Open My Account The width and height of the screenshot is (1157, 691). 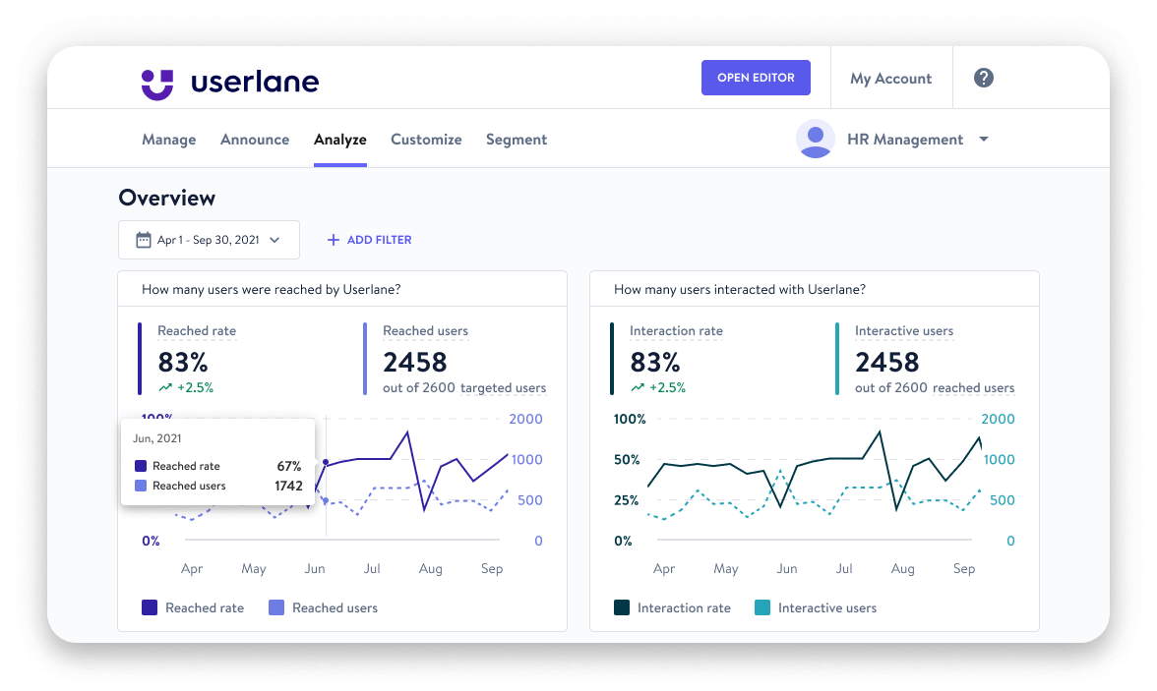[890, 77]
